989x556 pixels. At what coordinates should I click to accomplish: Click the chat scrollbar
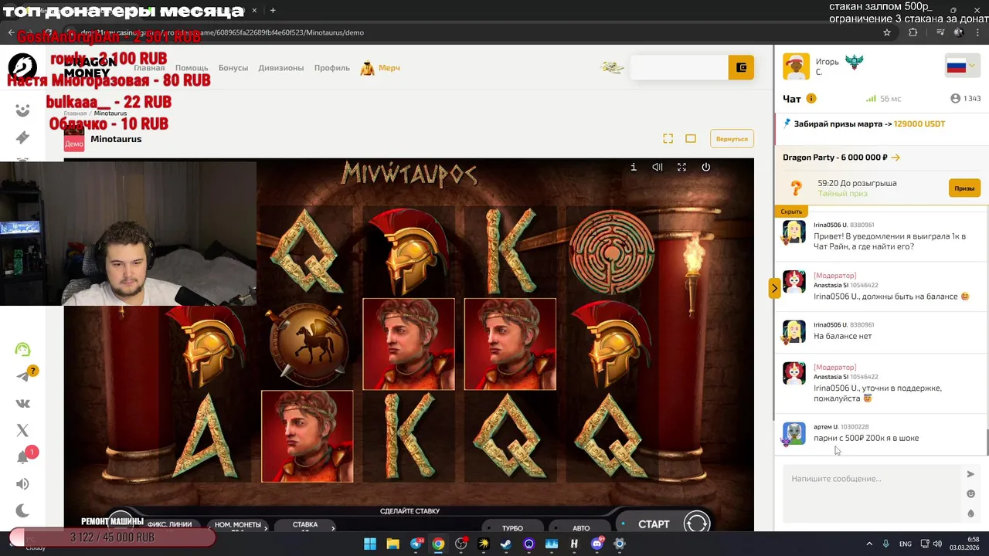click(987, 442)
